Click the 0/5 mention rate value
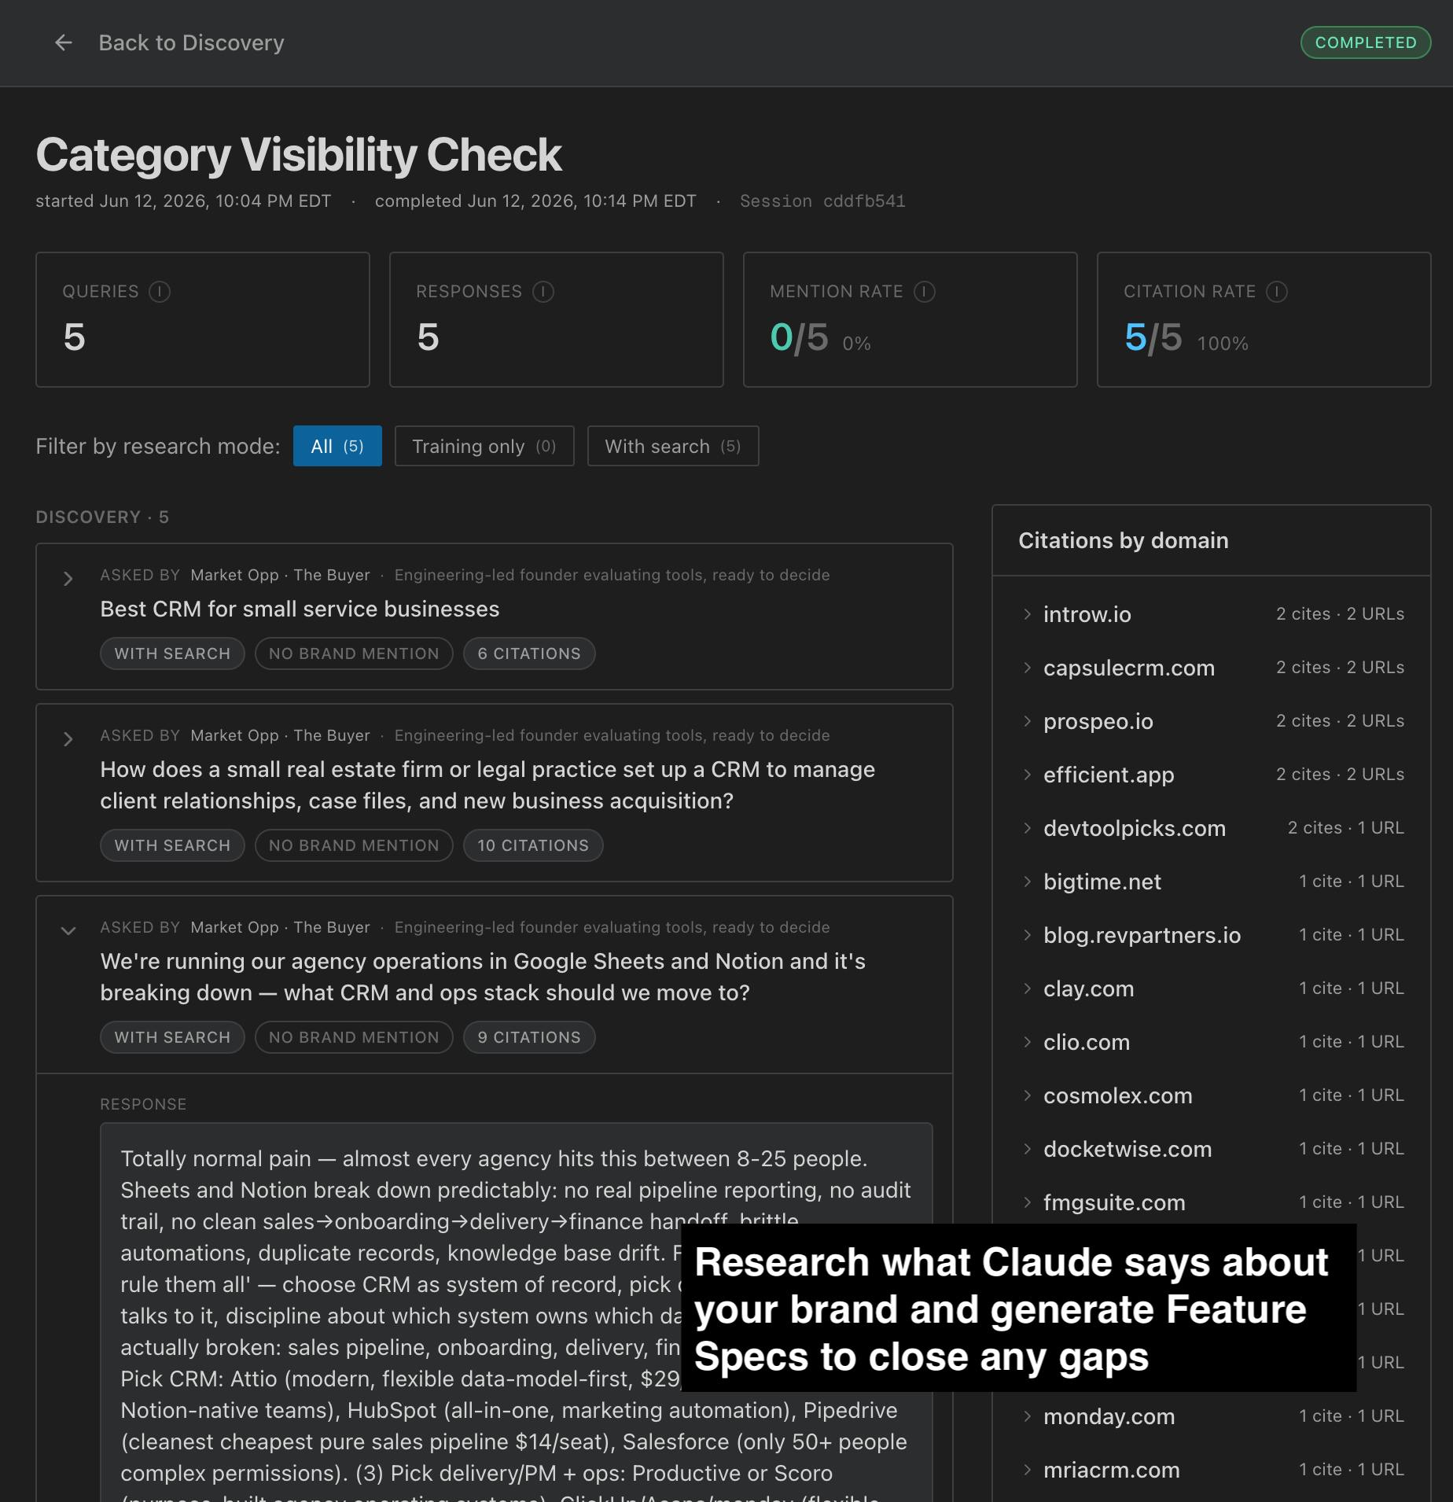The image size is (1453, 1502). pos(799,337)
